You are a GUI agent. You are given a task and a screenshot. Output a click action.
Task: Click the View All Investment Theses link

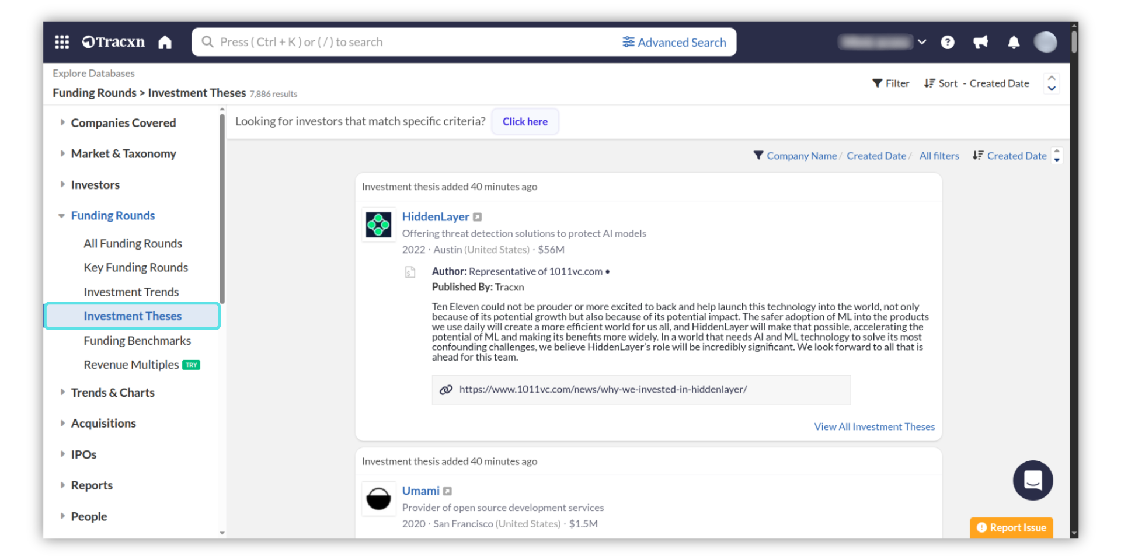(874, 426)
